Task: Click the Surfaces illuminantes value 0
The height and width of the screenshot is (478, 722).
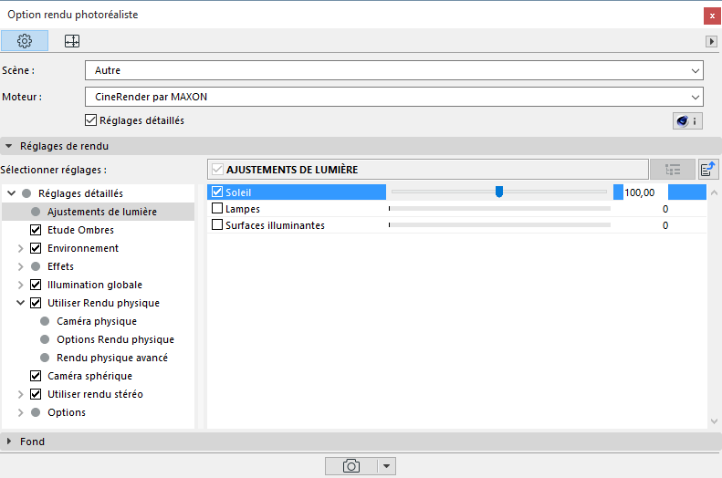Action: (665, 225)
